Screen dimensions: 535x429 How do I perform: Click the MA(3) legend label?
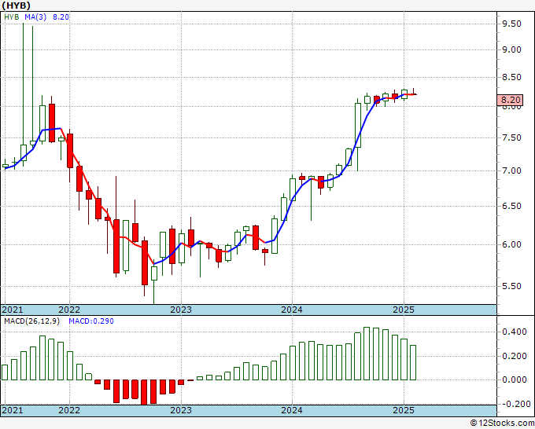pos(35,16)
